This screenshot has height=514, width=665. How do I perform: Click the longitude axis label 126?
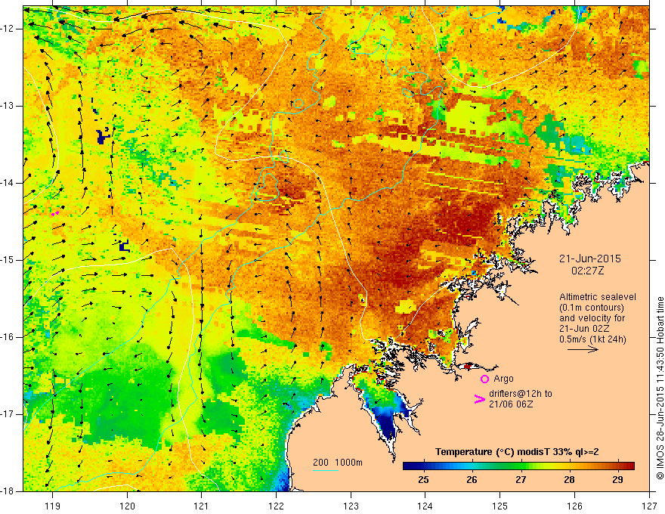tap(574, 506)
